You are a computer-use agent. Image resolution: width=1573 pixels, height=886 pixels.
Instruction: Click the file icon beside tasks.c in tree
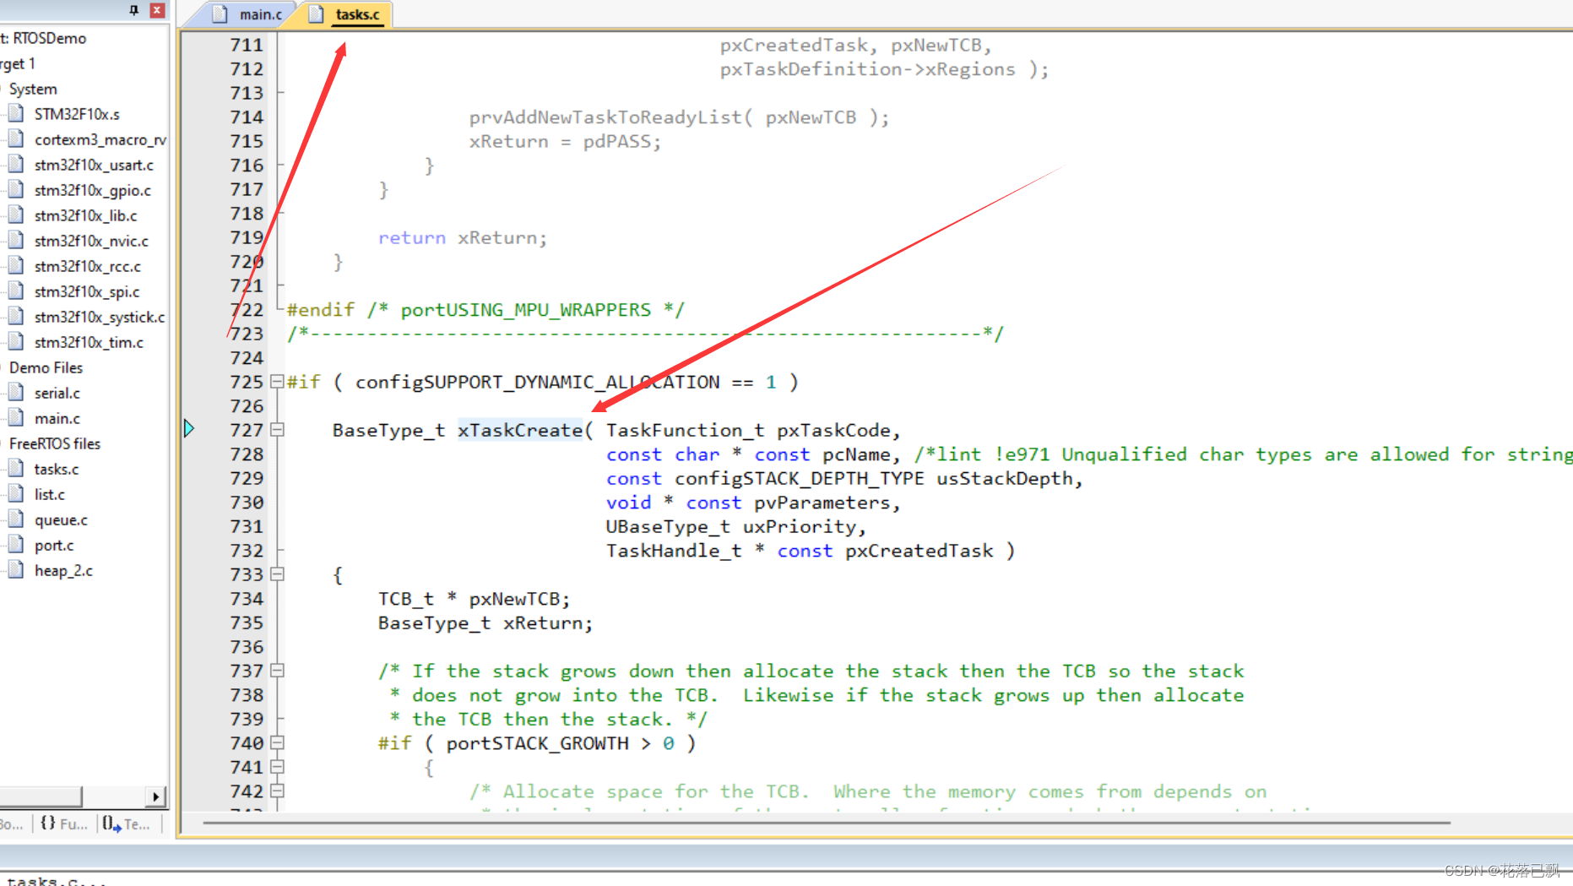15,468
